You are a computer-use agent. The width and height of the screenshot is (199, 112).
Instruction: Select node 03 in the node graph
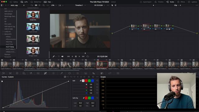tap(157, 27)
